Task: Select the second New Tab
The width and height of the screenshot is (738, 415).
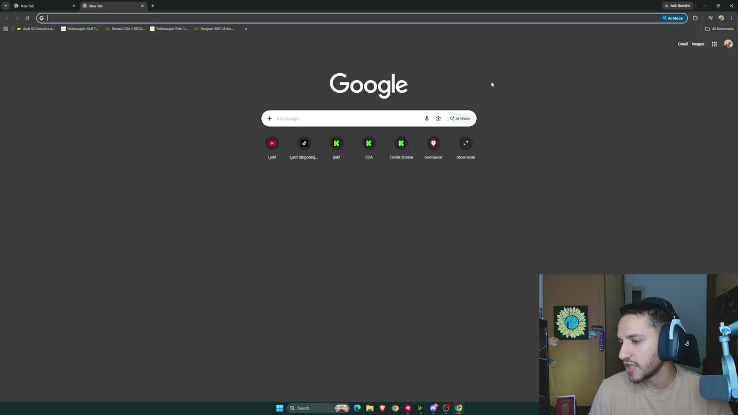Action: pos(112,6)
